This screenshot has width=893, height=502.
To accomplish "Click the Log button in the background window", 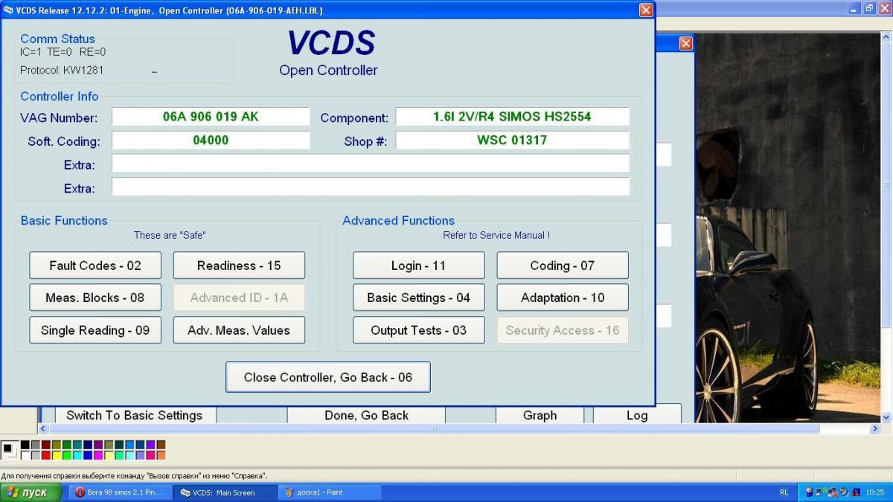I will pyautogui.click(x=637, y=415).
